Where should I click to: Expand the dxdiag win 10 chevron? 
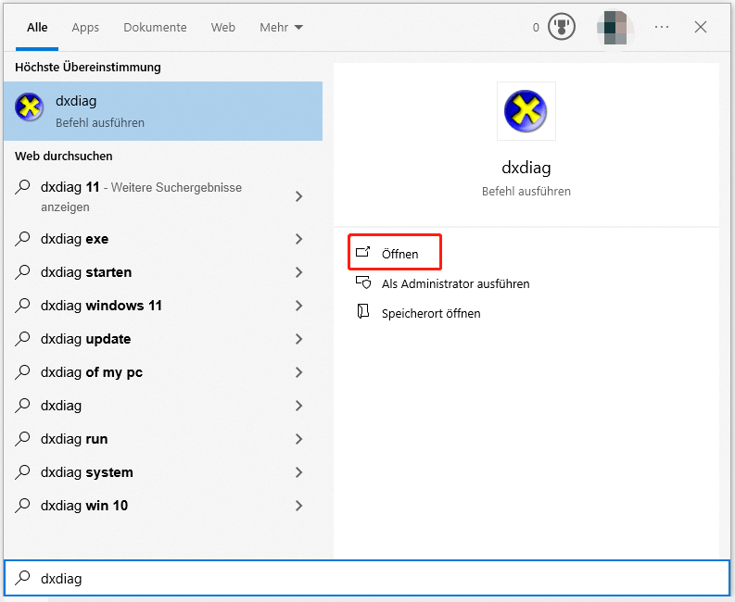coord(299,506)
